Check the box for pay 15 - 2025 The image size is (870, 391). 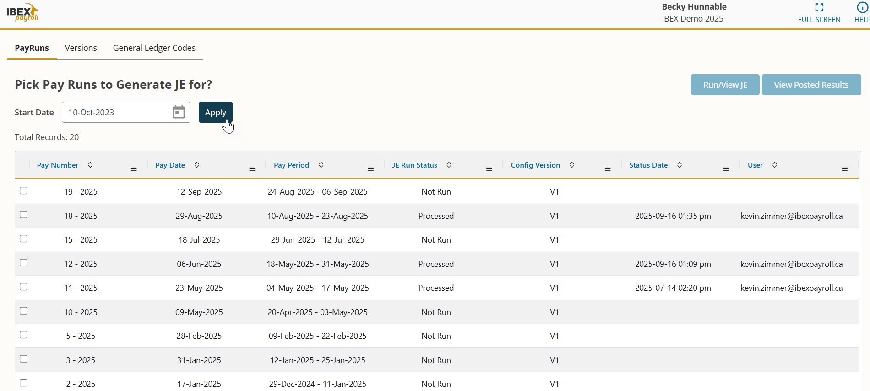tap(24, 239)
